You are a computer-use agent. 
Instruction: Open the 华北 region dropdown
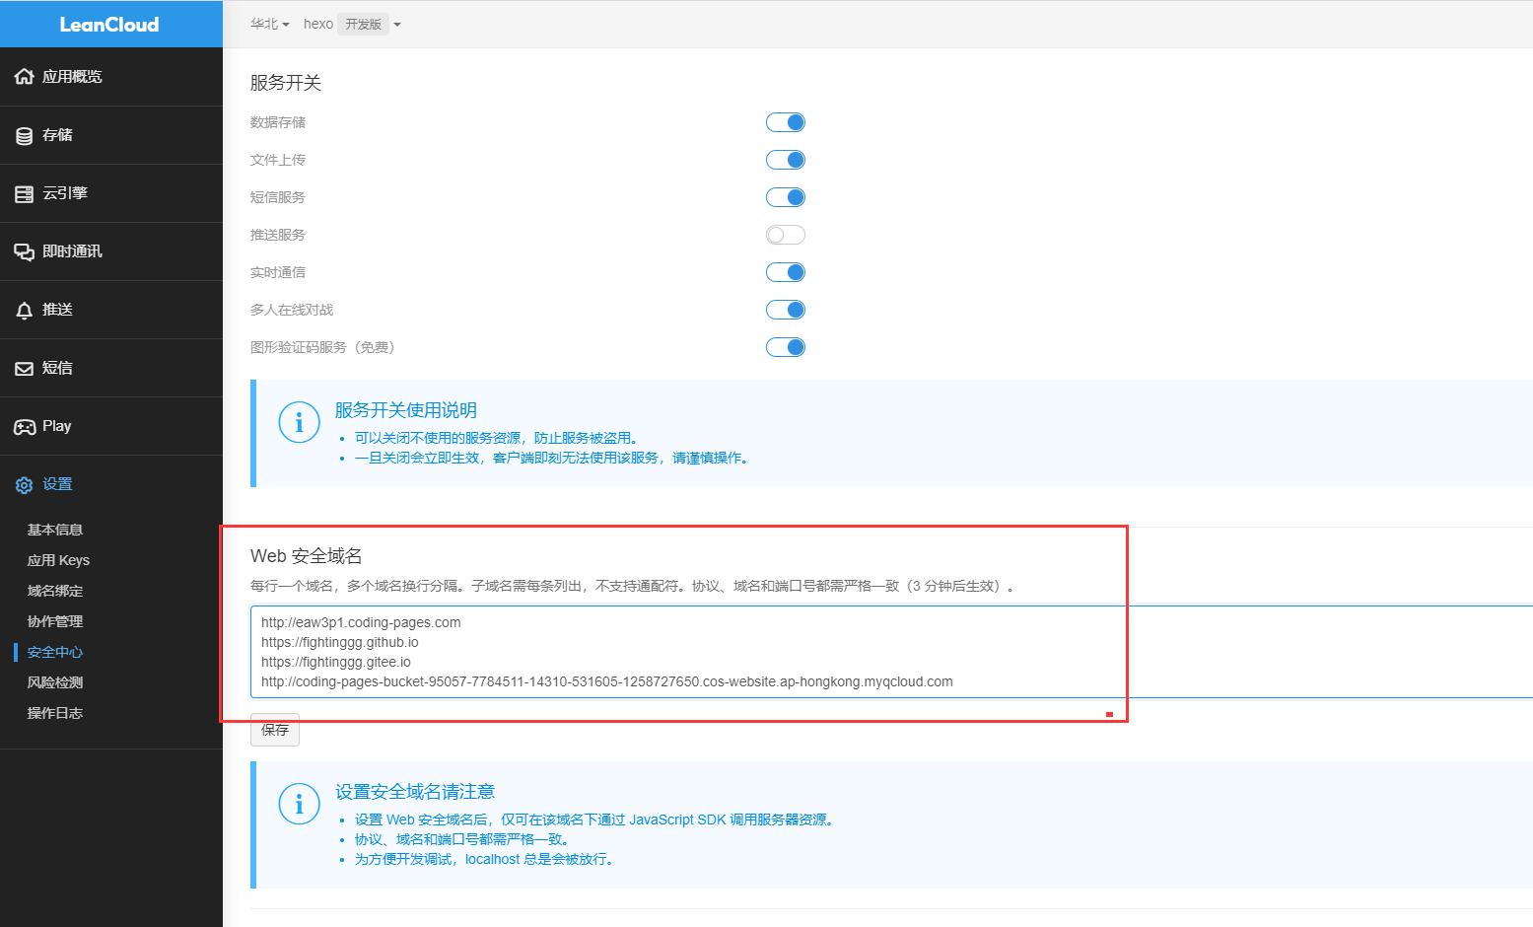click(269, 24)
